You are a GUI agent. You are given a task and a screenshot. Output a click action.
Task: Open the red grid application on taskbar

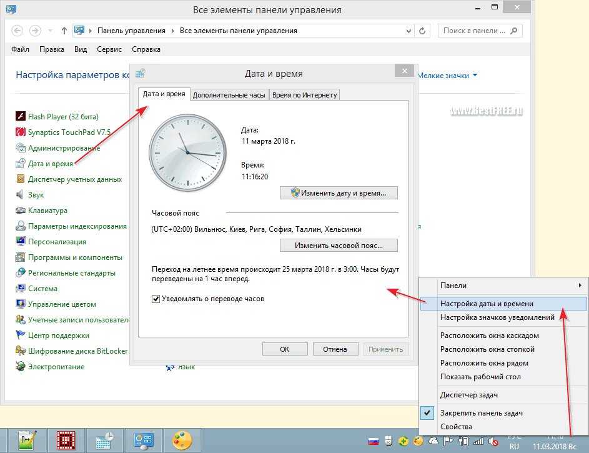66,441
